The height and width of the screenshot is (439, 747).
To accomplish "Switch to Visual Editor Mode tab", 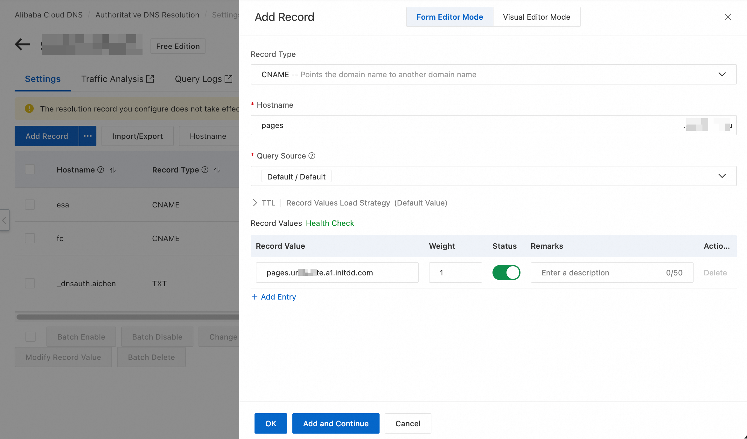I will click(536, 17).
